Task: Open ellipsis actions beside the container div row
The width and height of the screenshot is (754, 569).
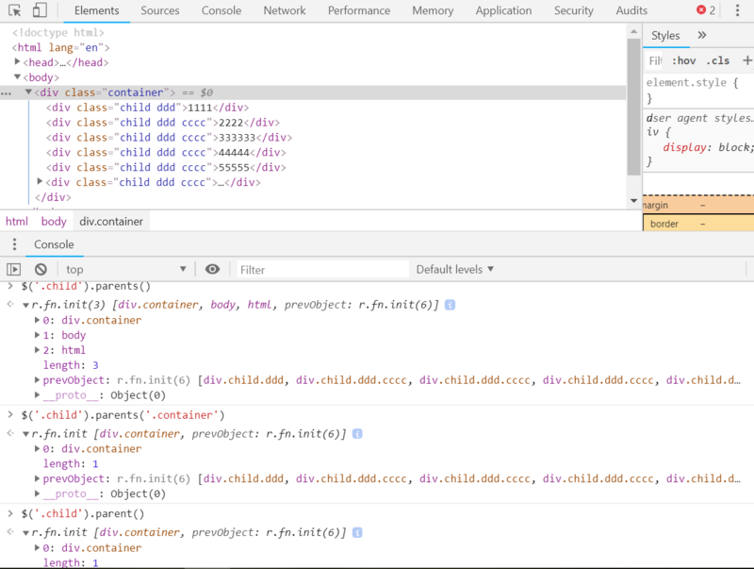Action: (6, 93)
